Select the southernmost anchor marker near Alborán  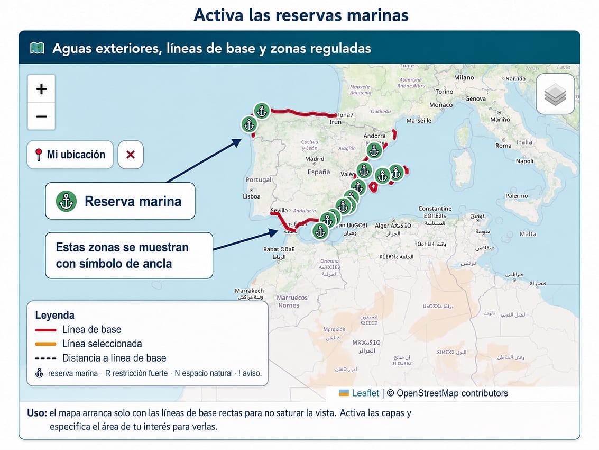tap(320, 231)
